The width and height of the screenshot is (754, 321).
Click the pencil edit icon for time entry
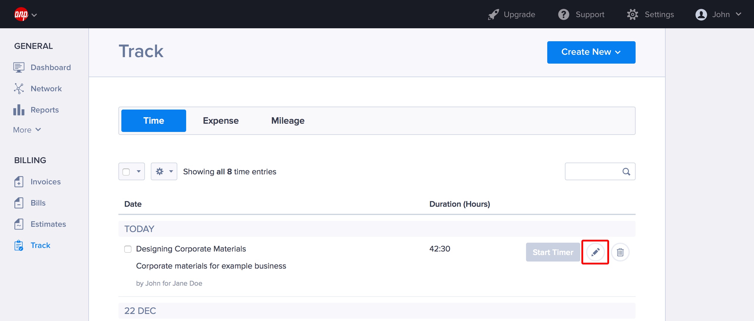tap(595, 252)
